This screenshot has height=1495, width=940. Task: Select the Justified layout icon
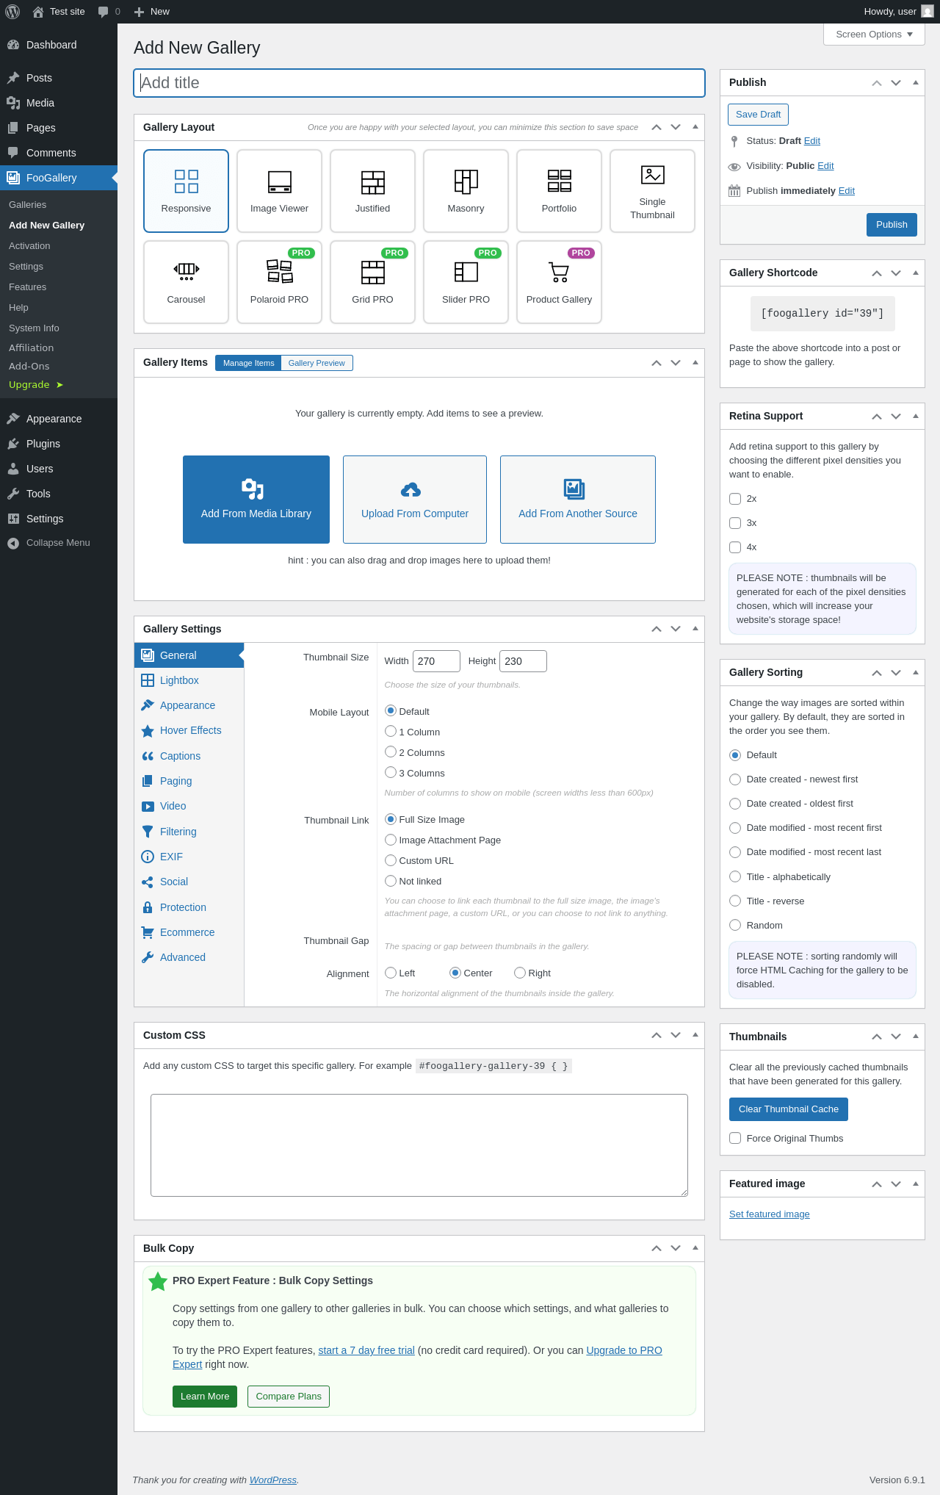click(x=372, y=181)
